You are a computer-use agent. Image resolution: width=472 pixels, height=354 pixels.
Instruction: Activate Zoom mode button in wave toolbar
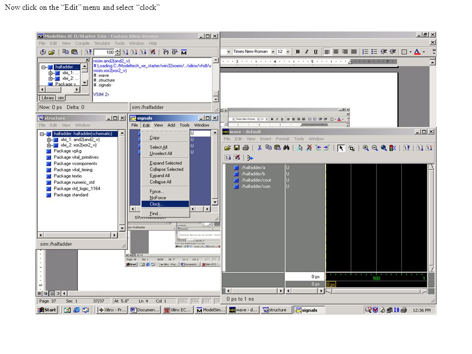click(351, 148)
